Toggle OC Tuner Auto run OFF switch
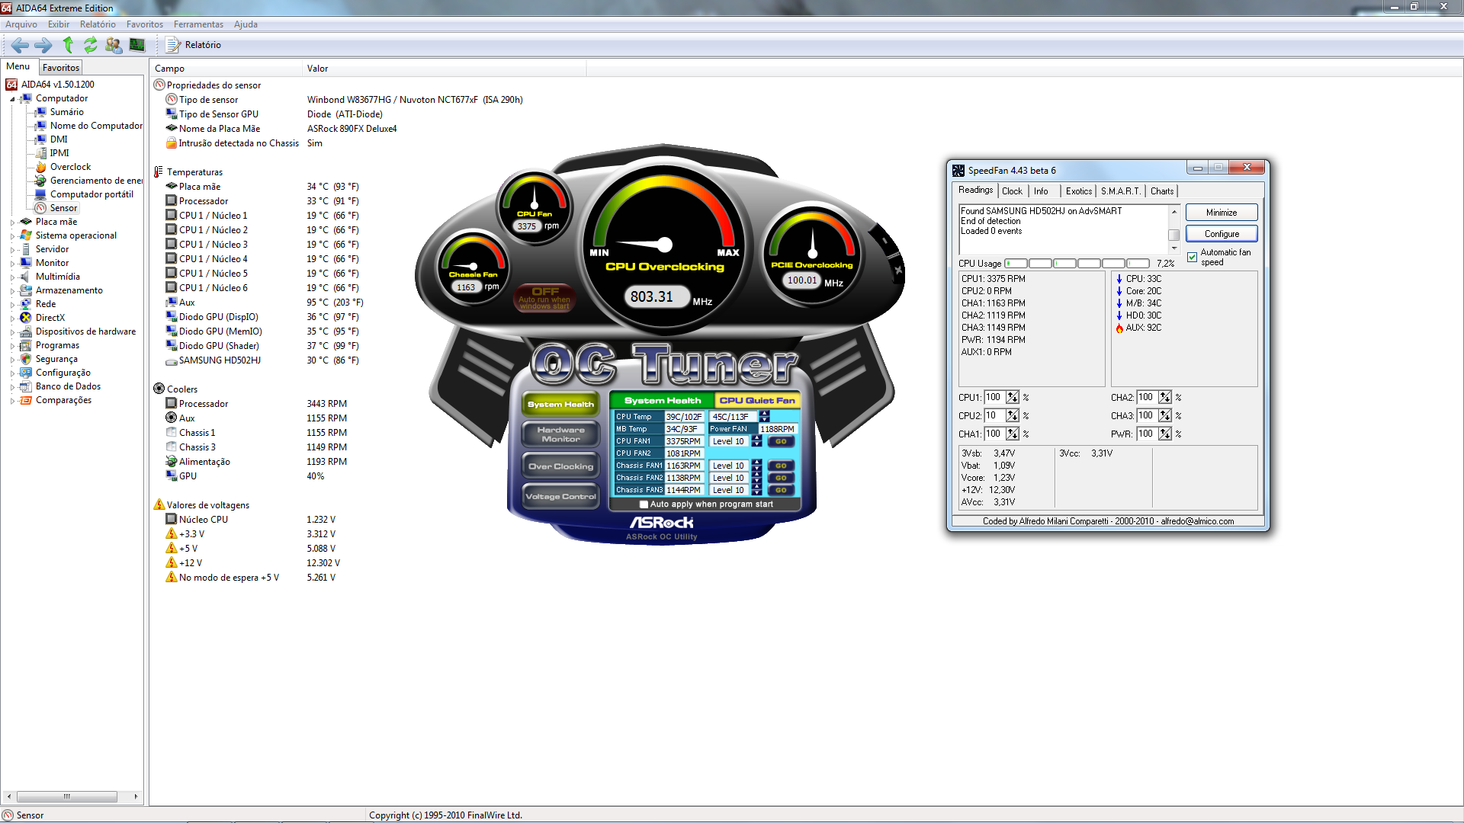1464x823 pixels. click(x=544, y=297)
